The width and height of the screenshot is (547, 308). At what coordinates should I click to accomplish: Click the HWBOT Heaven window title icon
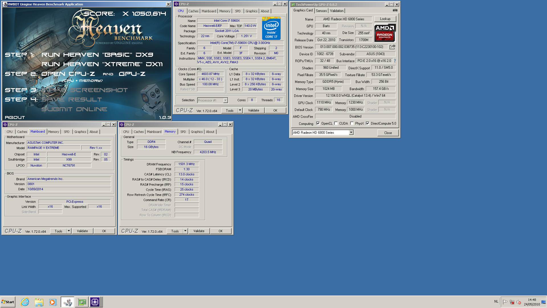click(x=5, y=4)
